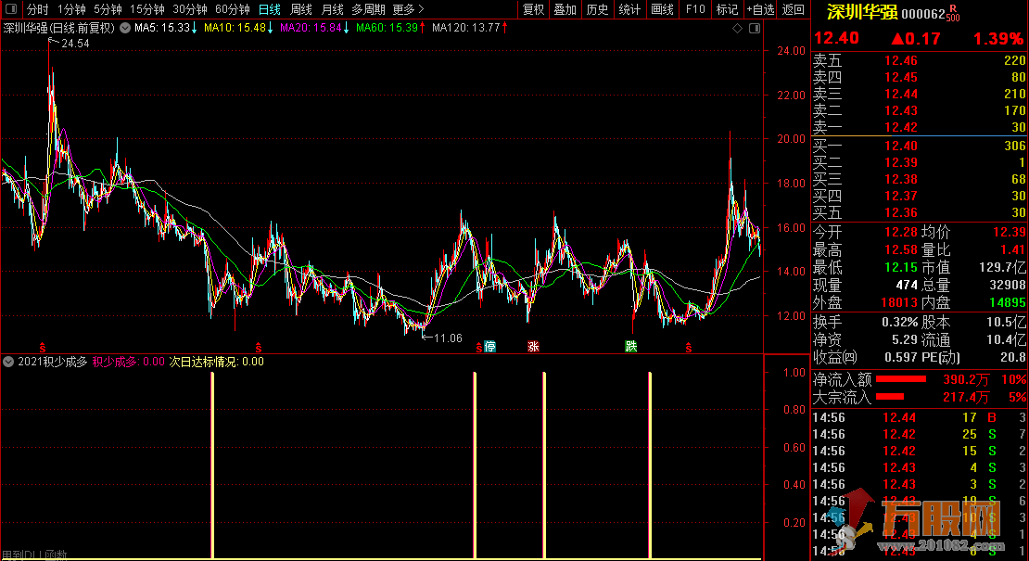
Task: Click the R 500 margin badge
Action: coord(953,13)
